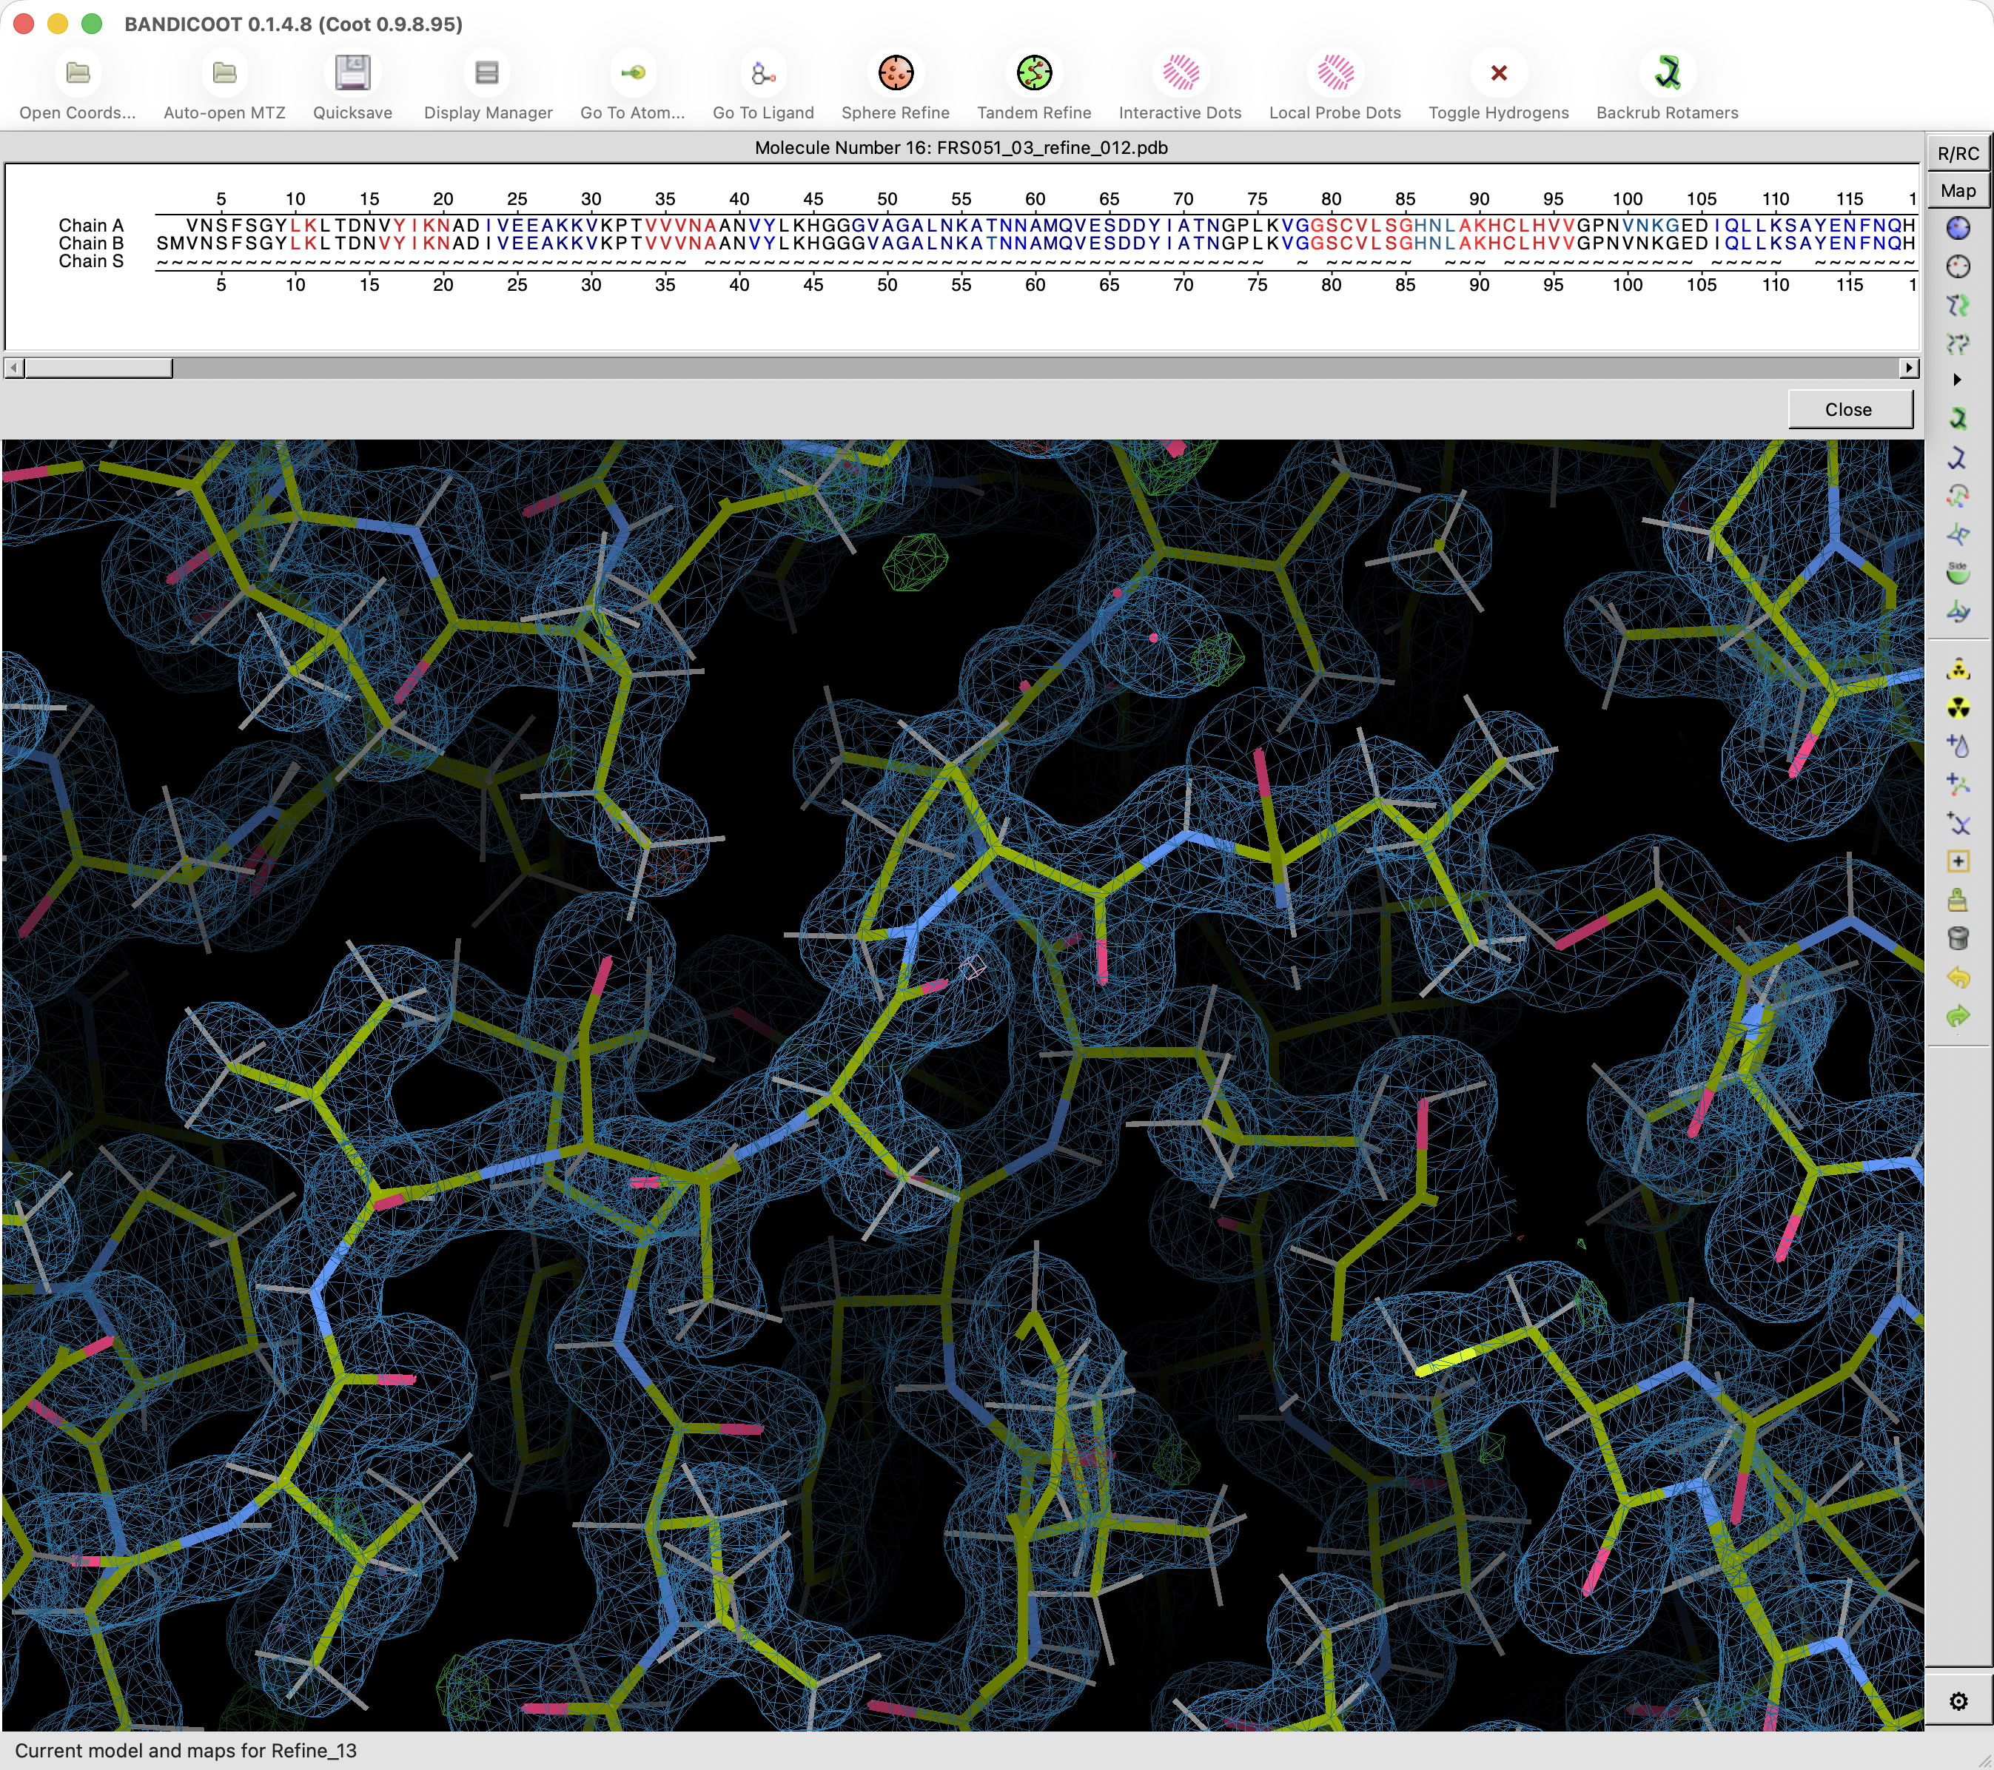Select Edit Chi Angles tool

(1958, 495)
